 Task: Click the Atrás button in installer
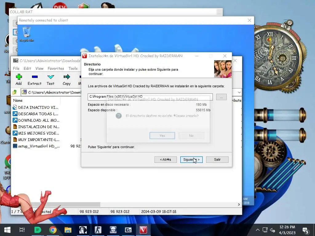[x=165, y=159]
